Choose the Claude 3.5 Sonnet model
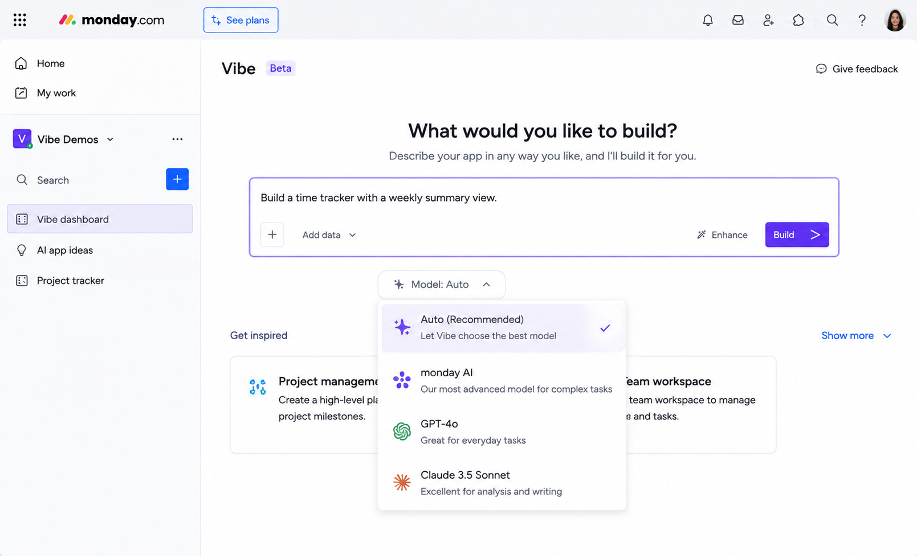The height and width of the screenshot is (556, 917). pyautogui.click(x=503, y=483)
